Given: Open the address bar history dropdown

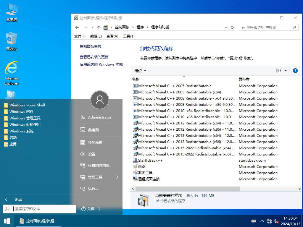Looking at the screenshot, I should [x=226, y=27].
